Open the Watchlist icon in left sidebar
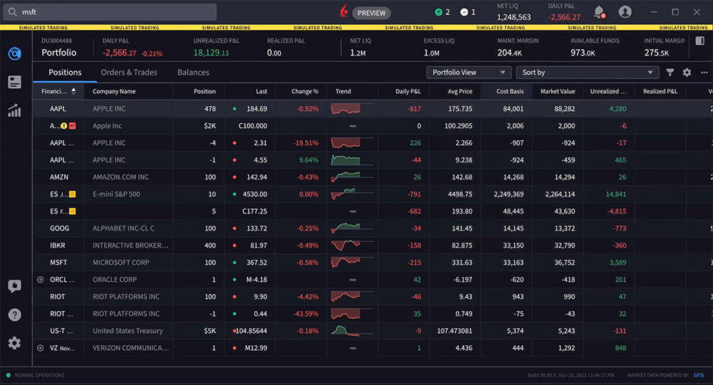This screenshot has height=385, width=713. coord(14,82)
